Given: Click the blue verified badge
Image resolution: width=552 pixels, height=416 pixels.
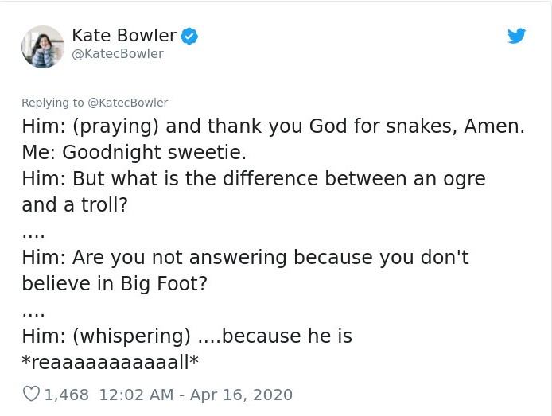Looking at the screenshot, I should 189,36.
